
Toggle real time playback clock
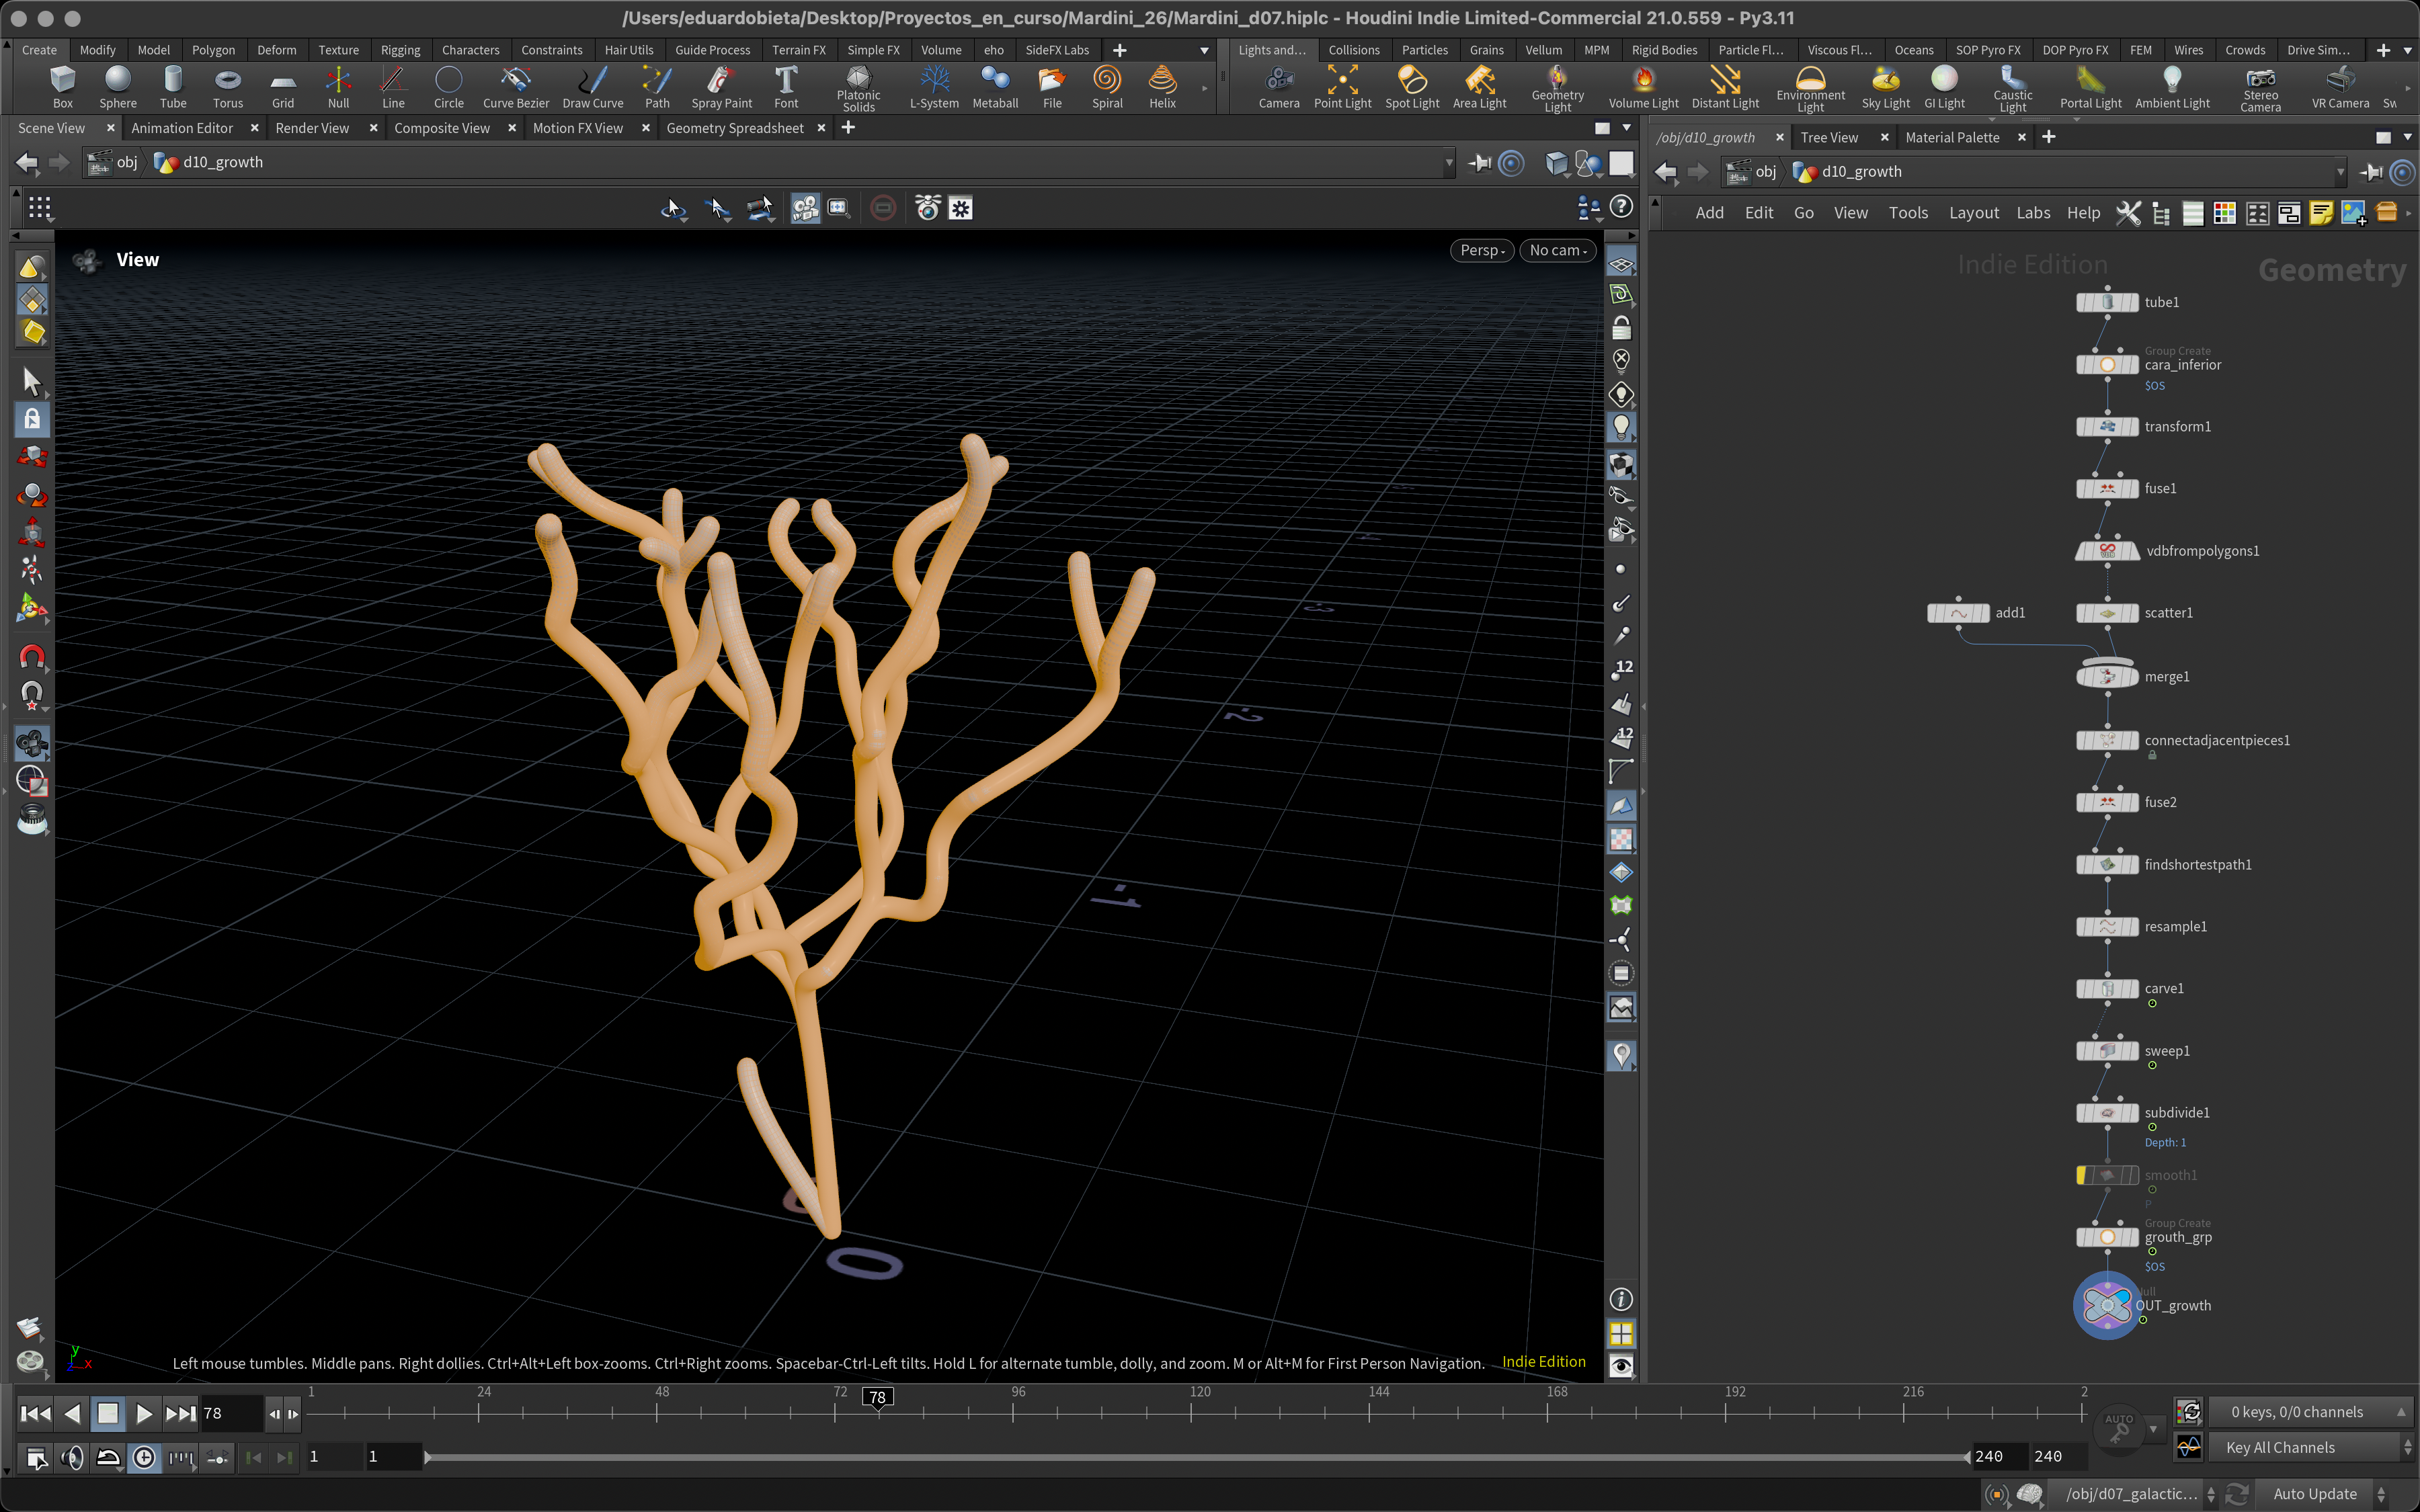pyautogui.click(x=145, y=1458)
